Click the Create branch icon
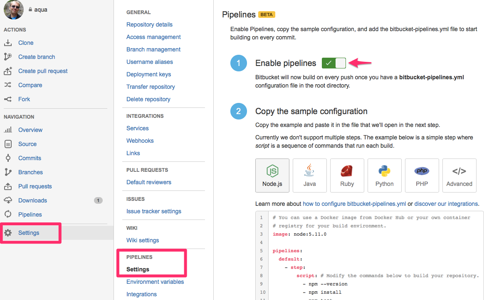 tap(8, 57)
